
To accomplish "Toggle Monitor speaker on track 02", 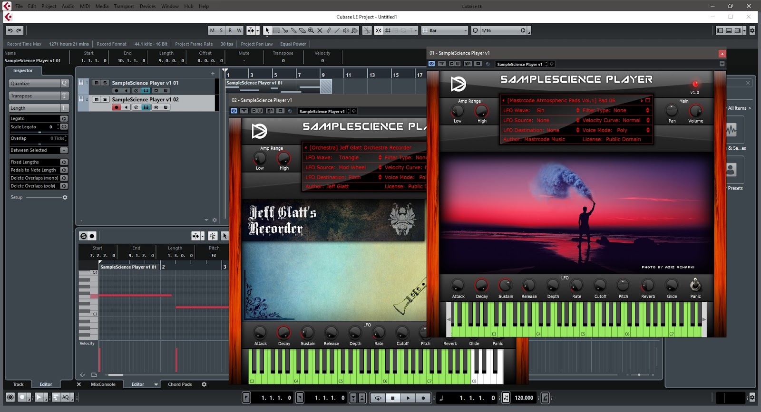I will [126, 107].
